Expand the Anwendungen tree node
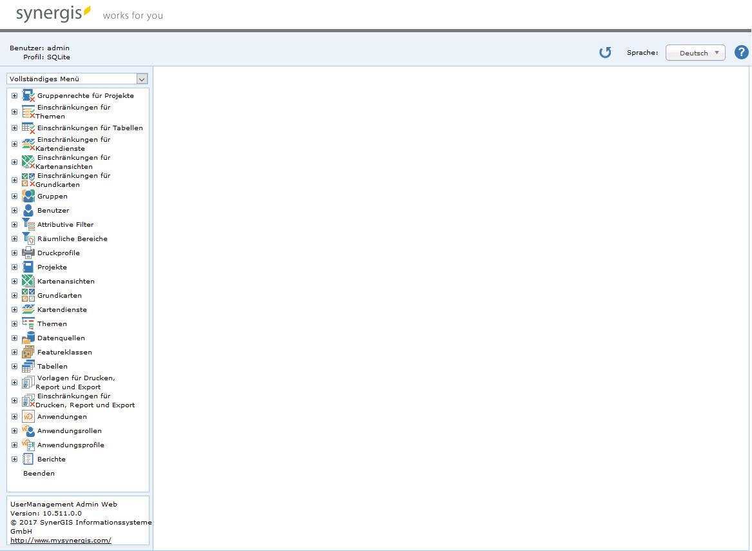752x551 pixels. pos(14,417)
